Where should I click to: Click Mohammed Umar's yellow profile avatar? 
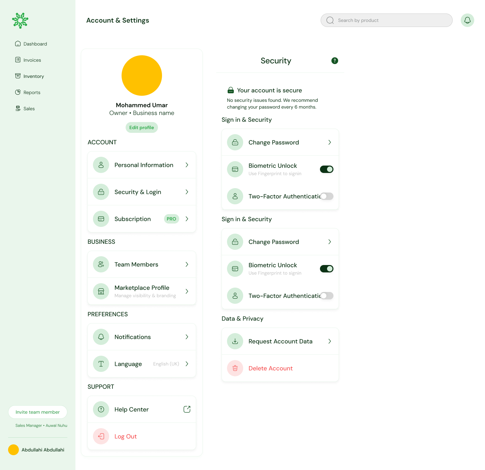pos(142,76)
